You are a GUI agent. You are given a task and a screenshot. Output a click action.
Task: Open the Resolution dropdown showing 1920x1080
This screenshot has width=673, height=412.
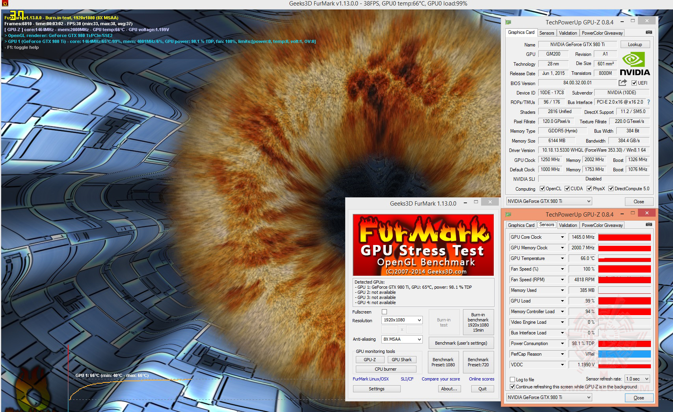click(x=402, y=320)
